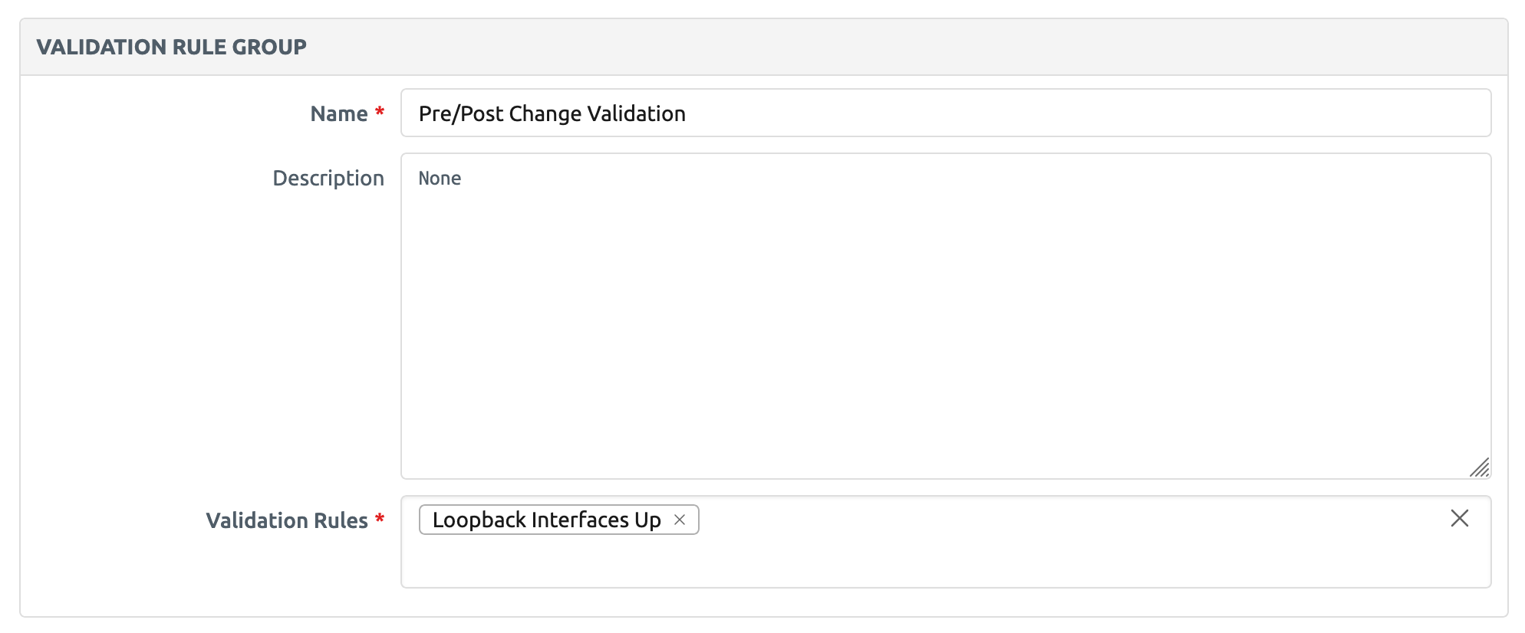Click the Description textarea resize handle

[x=1480, y=467]
